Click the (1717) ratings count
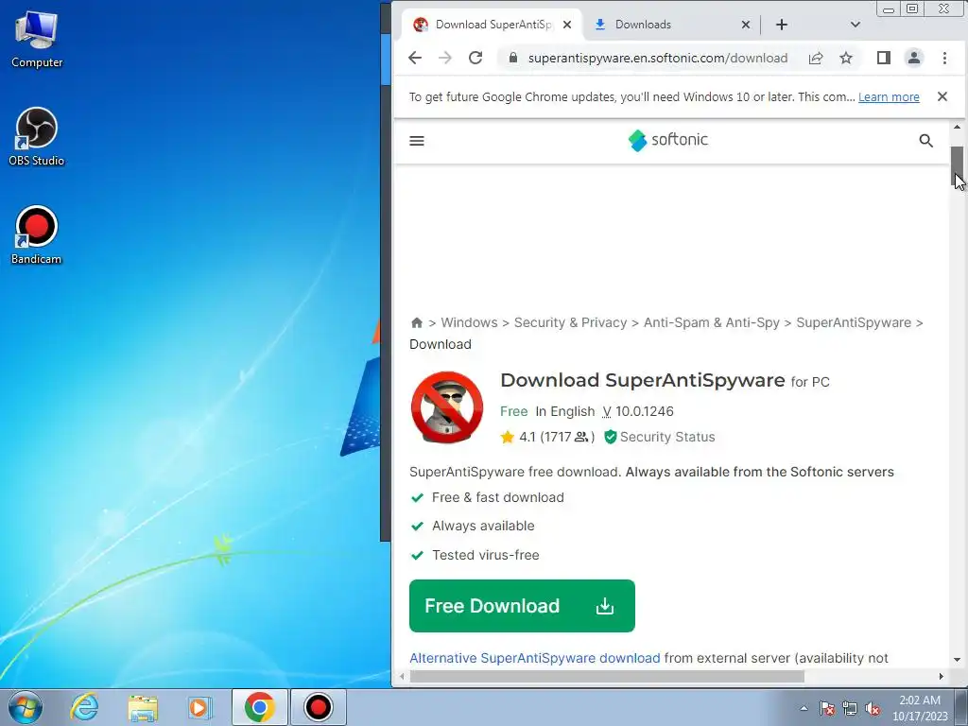 (567, 437)
